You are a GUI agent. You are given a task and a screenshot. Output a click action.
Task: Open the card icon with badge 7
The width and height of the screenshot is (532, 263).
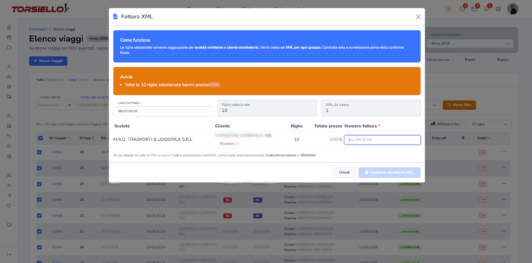pos(475,9)
